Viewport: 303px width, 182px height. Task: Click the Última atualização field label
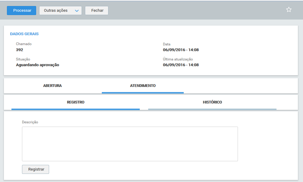click(x=178, y=59)
